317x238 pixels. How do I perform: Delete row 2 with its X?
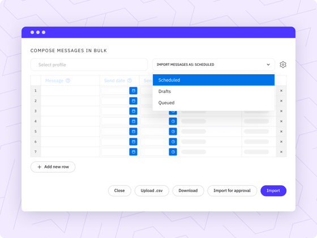pos(281,101)
